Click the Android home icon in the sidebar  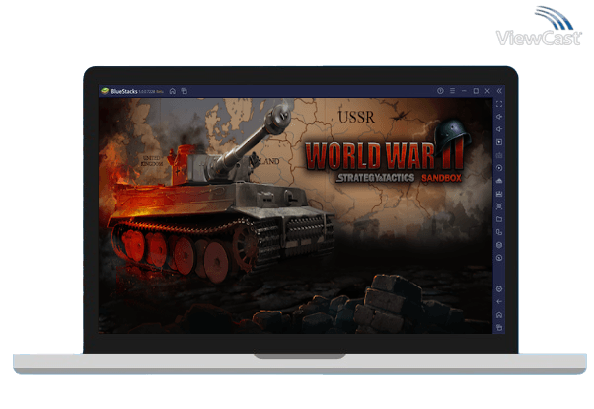[499, 315]
